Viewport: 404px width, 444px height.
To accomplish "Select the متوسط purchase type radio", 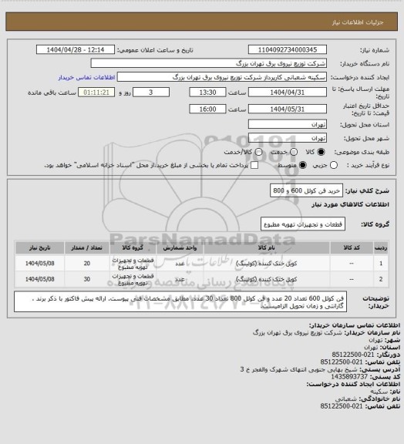I will coord(303,165).
